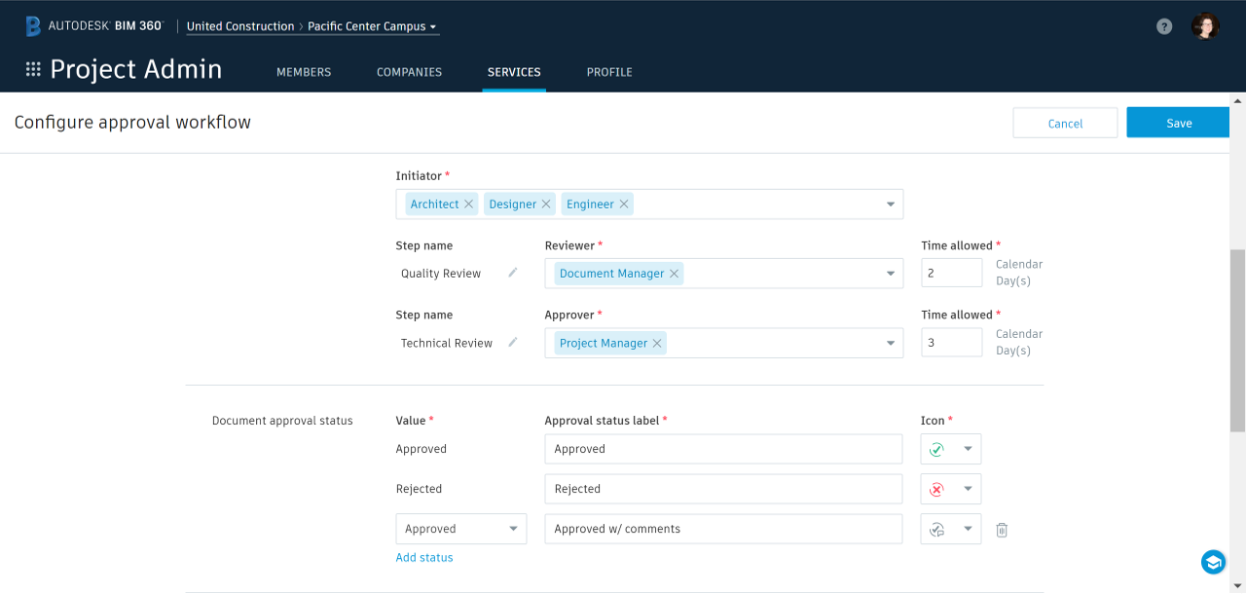Click the red rejected X icon

pyautogui.click(x=936, y=489)
